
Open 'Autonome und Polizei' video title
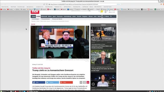click(102, 47)
